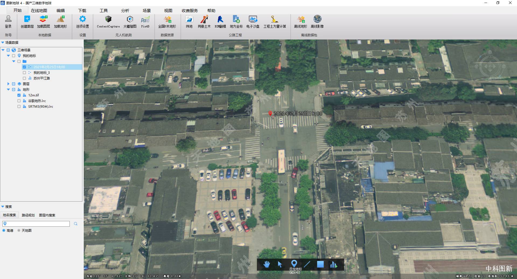Click the 纬地 highway tool
Screen dimensions: 517x279
(189, 22)
